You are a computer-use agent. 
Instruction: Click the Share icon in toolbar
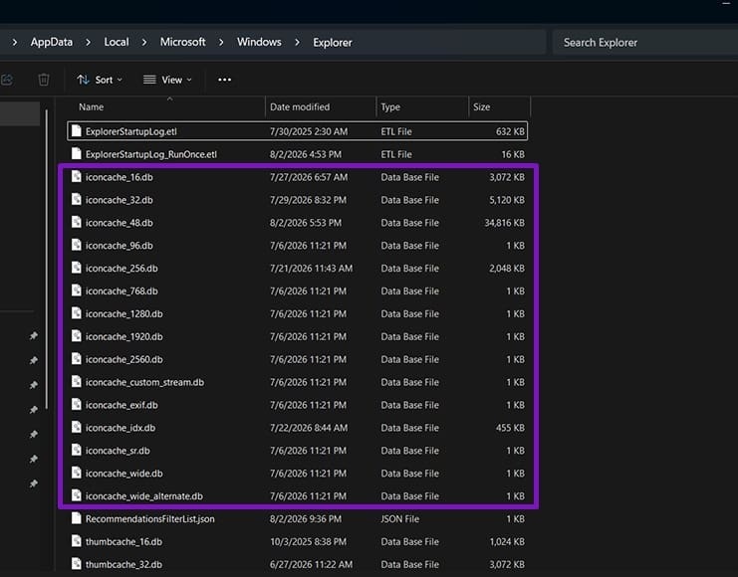tap(7, 80)
